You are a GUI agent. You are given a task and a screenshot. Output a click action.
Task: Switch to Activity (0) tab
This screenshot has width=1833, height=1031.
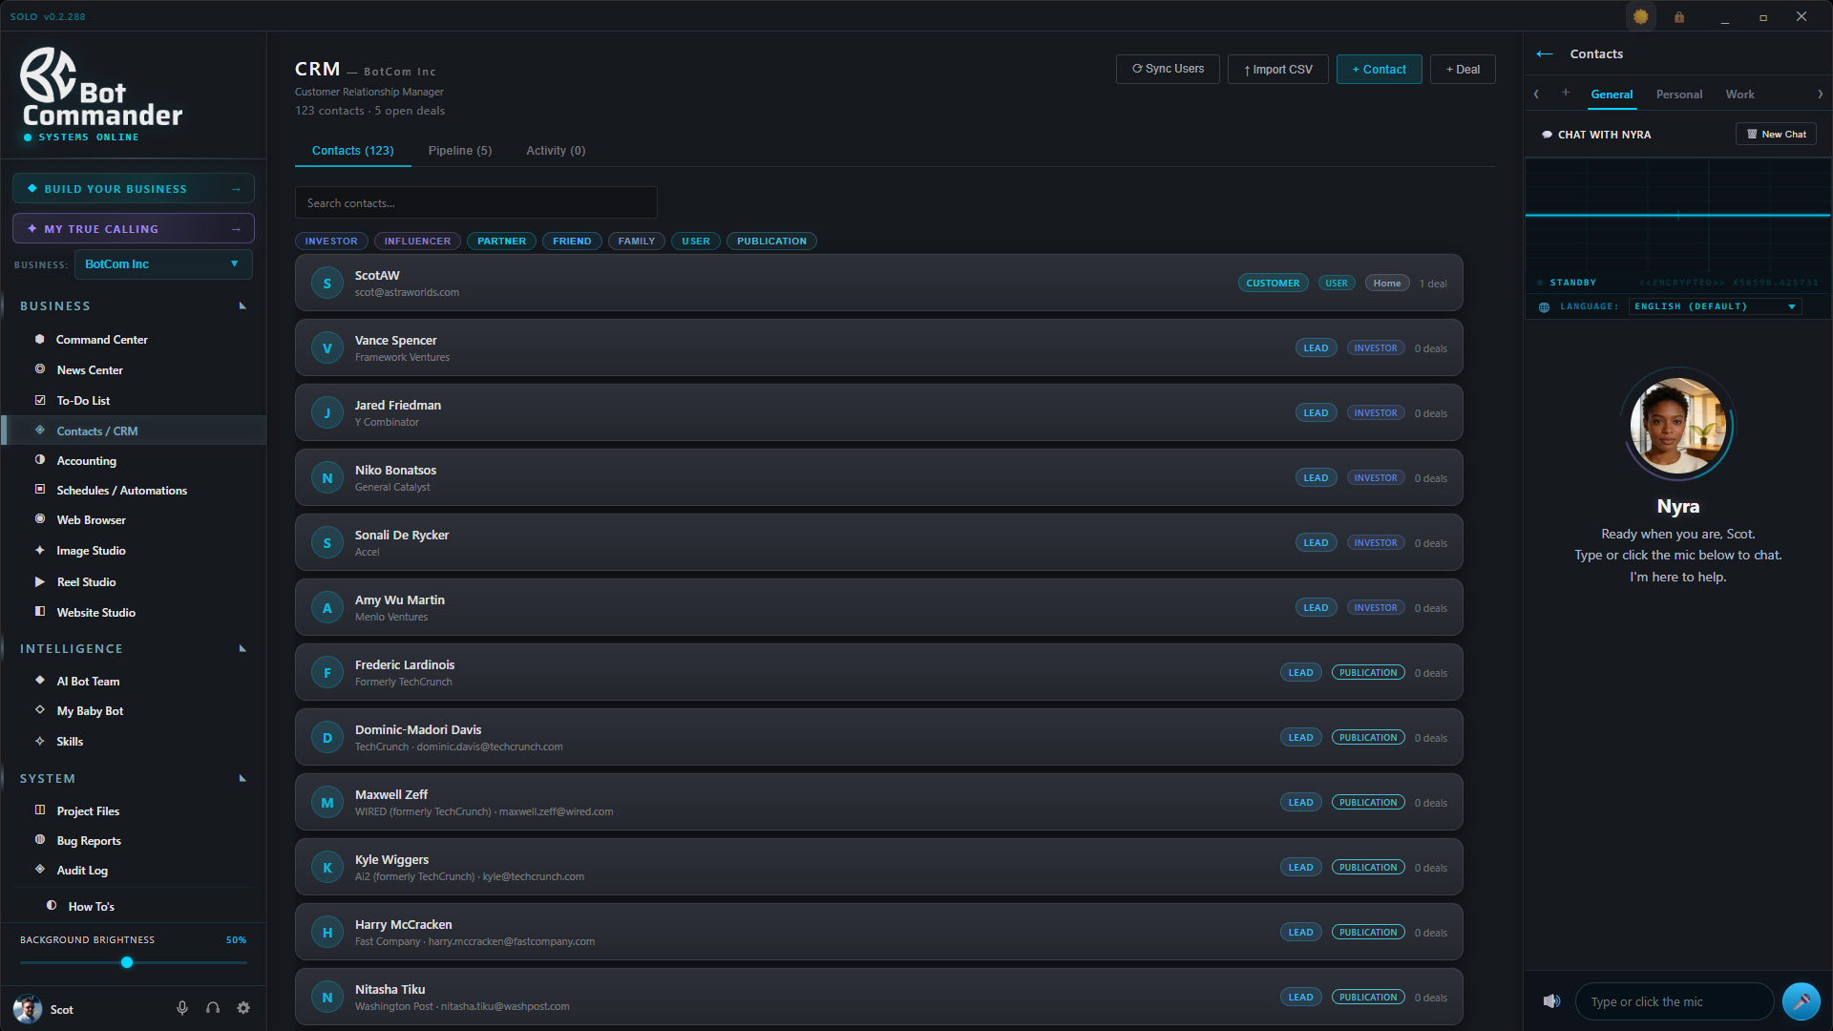(556, 151)
